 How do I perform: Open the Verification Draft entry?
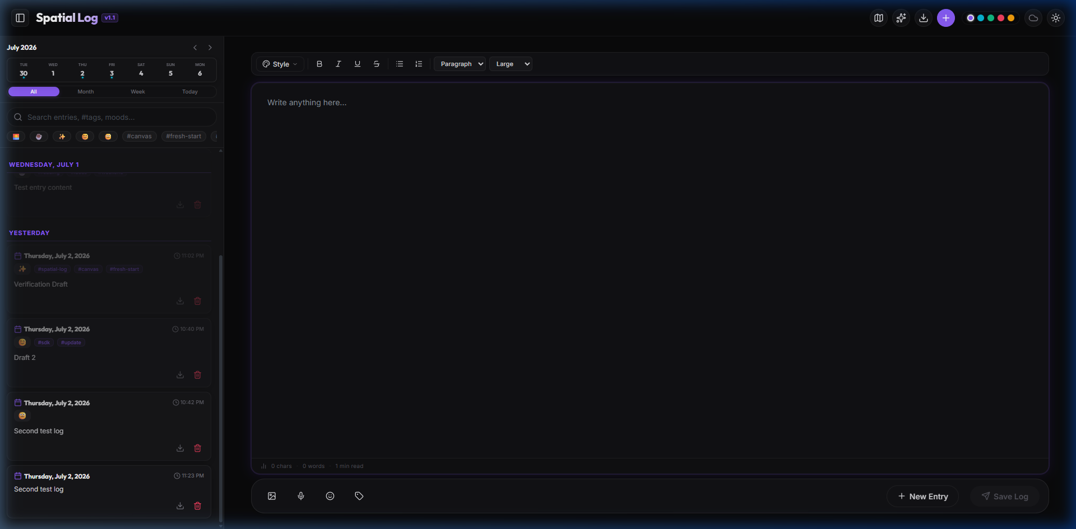coord(109,279)
